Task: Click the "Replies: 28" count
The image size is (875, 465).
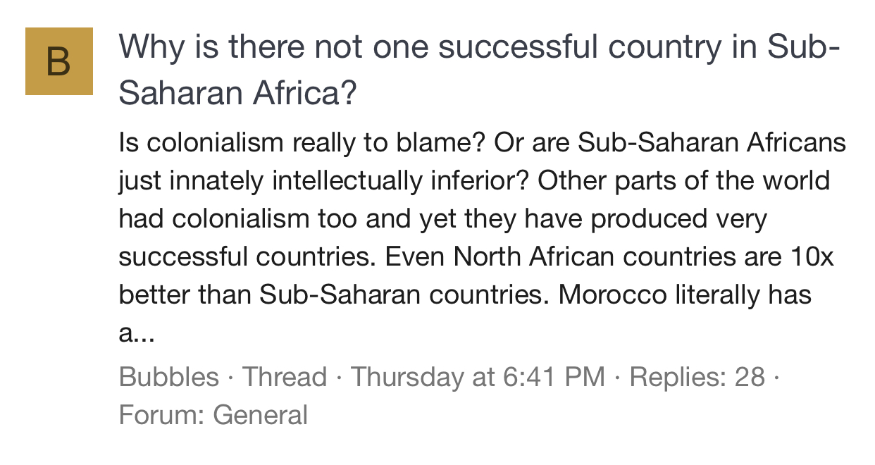Action: pos(697,377)
